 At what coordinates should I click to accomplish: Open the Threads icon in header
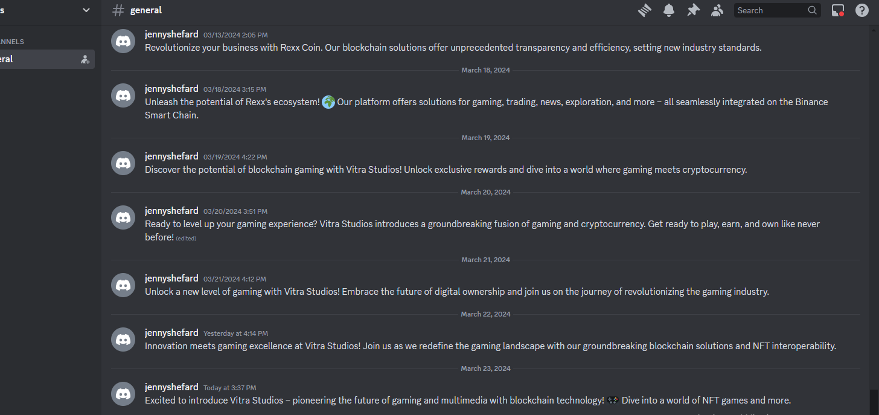645,10
